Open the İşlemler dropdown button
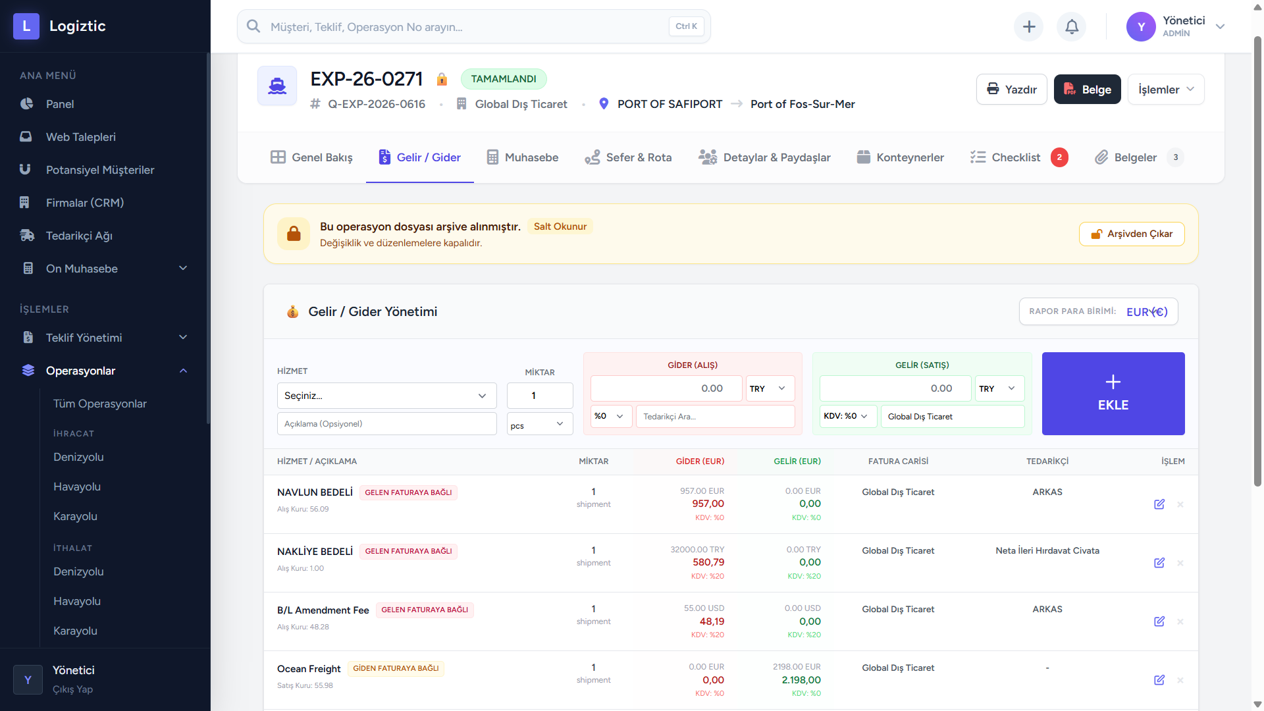The height and width of the screenshot is (711, 1264). (1166, 90)
